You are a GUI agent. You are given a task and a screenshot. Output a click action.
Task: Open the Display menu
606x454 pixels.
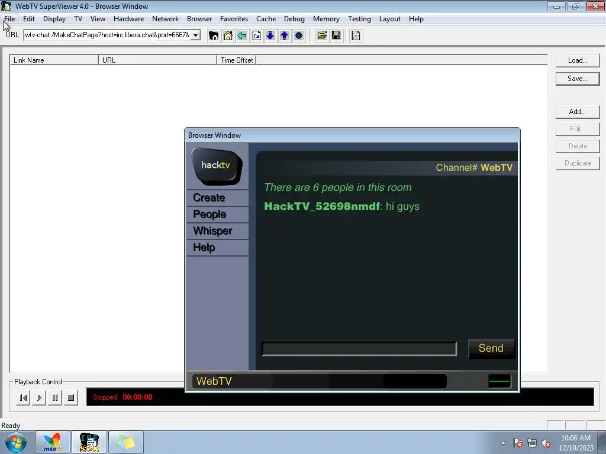[54, 19]
